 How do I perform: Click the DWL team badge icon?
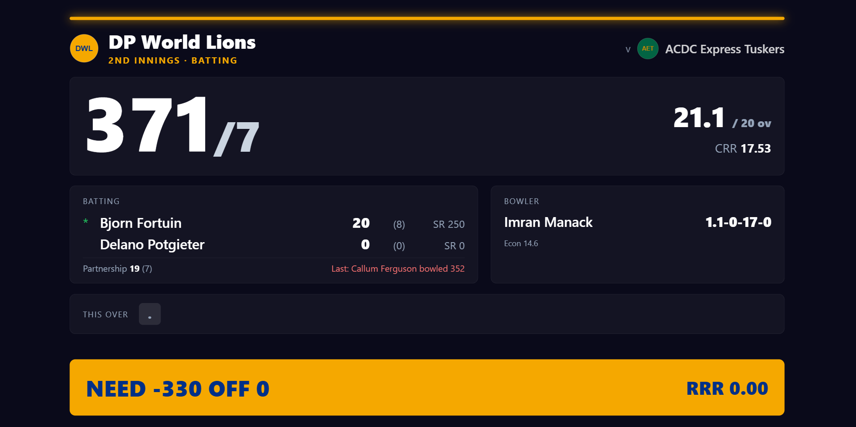point(84,48)
